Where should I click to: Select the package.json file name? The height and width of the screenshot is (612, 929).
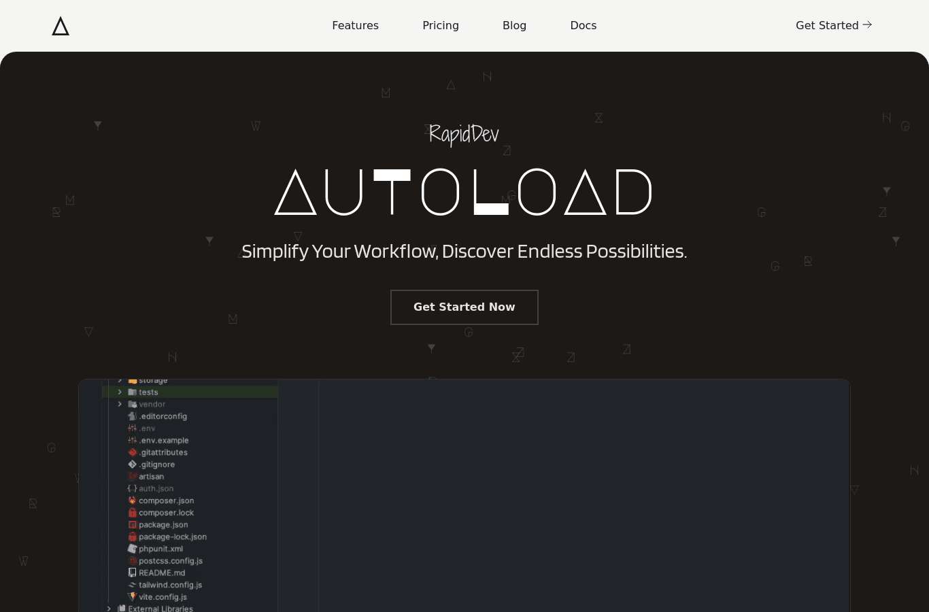coord(163,524)
